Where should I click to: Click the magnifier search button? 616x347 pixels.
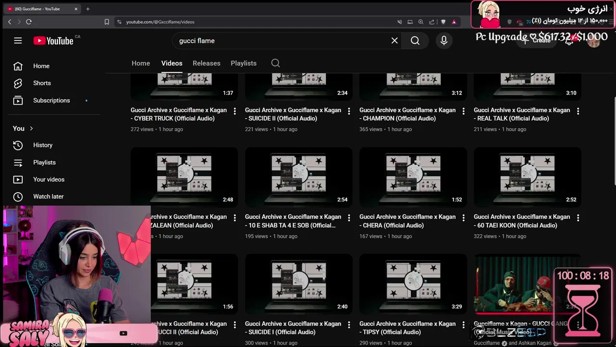[x=415, y=41]
